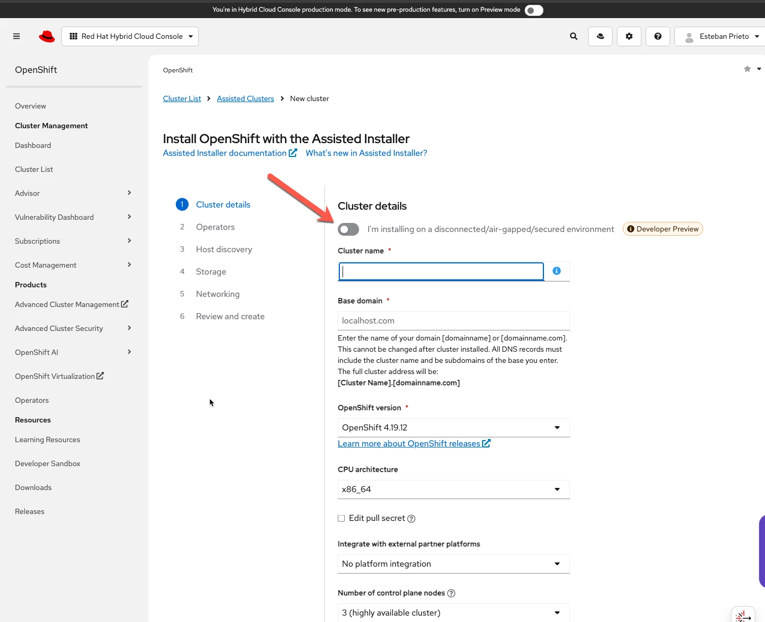Open Advanced Cluster Management external link
Viewport: 765px width, 622px height.
point(71,304)
